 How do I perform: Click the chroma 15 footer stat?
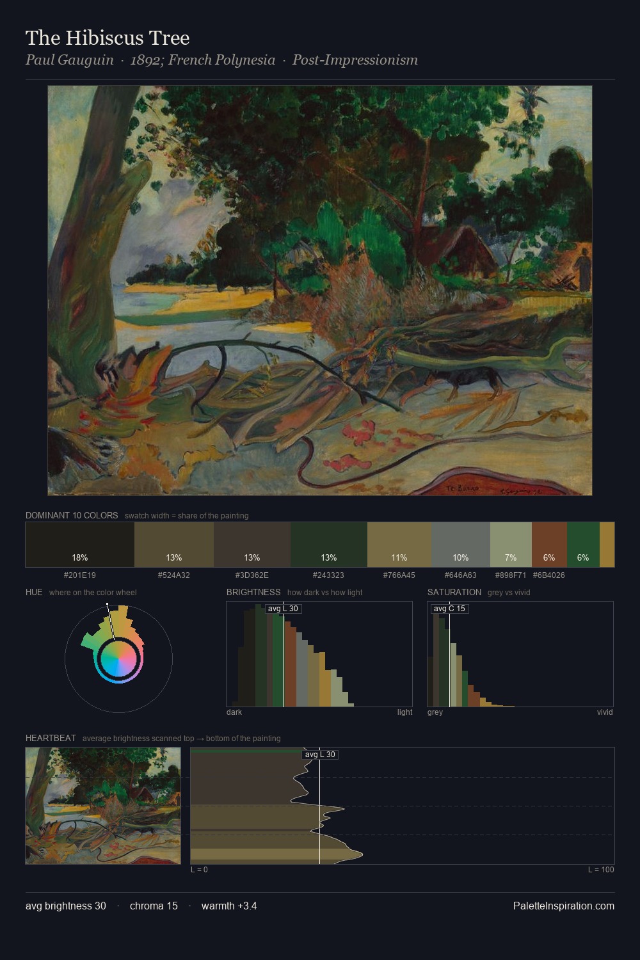pos(154,906)
